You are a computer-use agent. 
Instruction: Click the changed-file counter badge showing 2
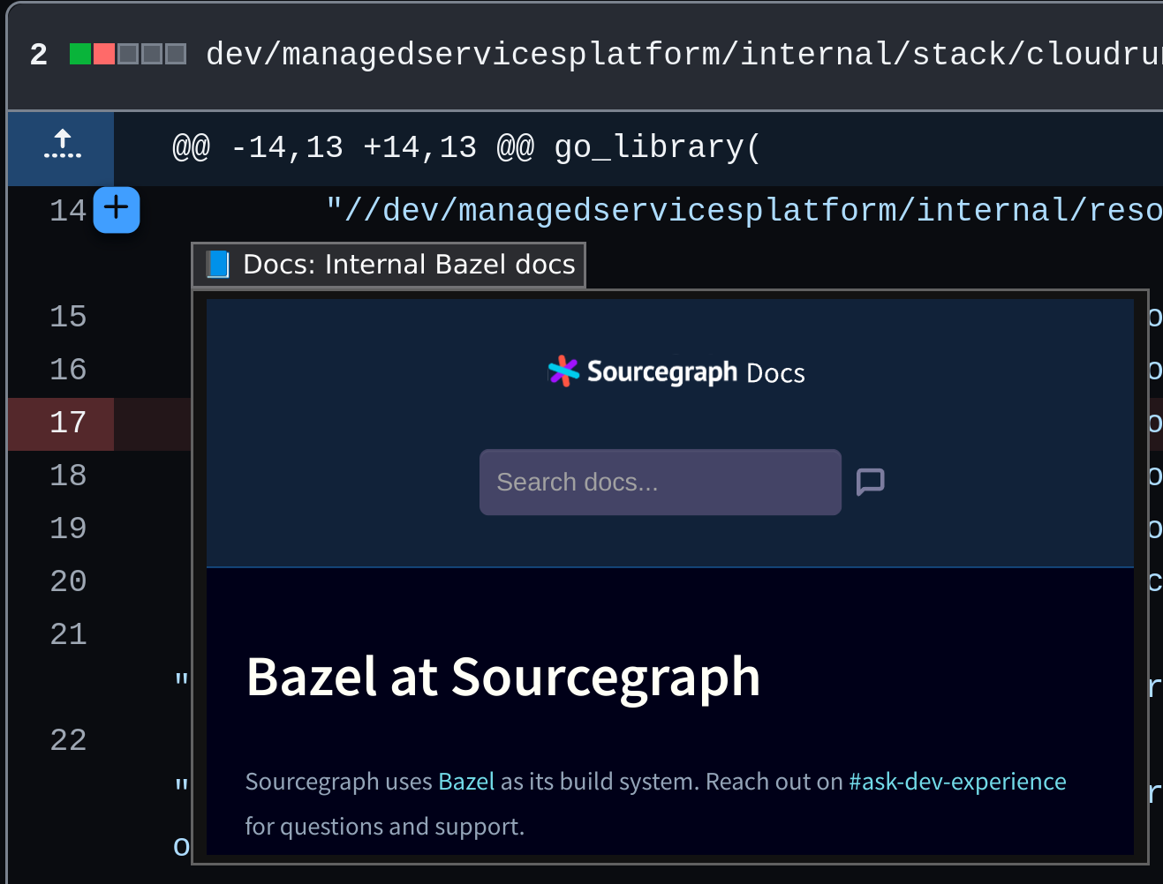click(x=38, y=54)
